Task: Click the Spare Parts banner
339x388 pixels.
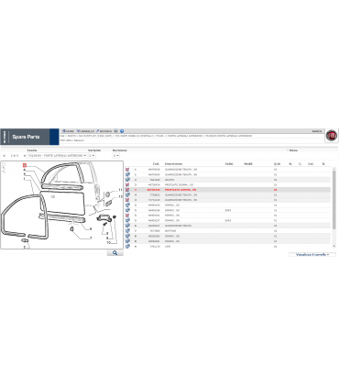Action: click(x=29, y=137)
